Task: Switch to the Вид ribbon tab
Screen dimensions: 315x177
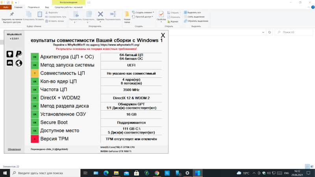Action: 47,7
